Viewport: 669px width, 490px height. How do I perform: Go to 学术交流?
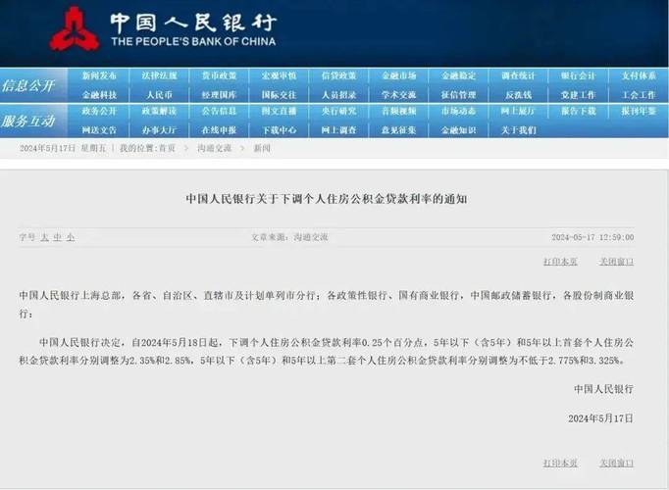point(399,95)
